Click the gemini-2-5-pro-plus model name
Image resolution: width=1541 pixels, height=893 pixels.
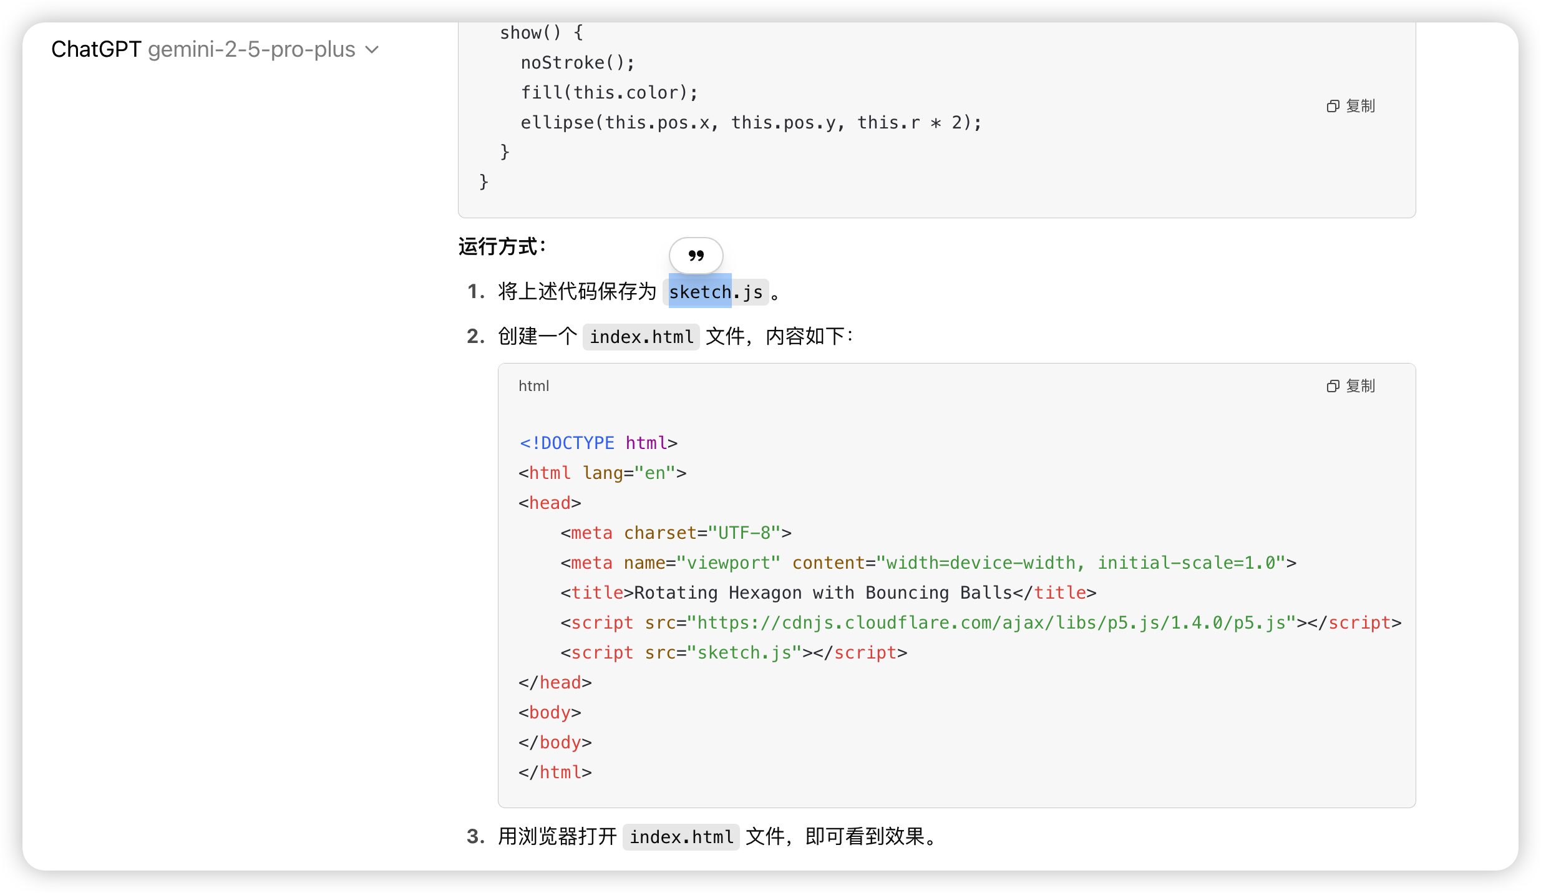[251, 49]
